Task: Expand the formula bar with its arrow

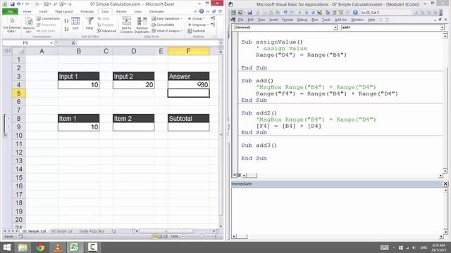Action: pyautogui.click(x=221, y=43)
